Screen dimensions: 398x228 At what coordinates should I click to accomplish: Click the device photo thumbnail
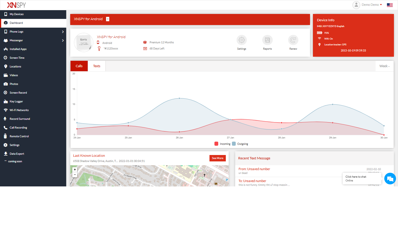84,42
